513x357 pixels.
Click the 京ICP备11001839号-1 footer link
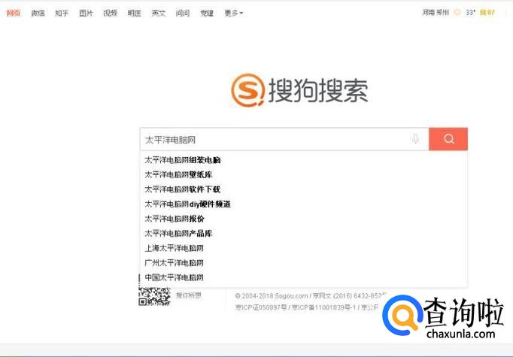click(x=323, y=307)
